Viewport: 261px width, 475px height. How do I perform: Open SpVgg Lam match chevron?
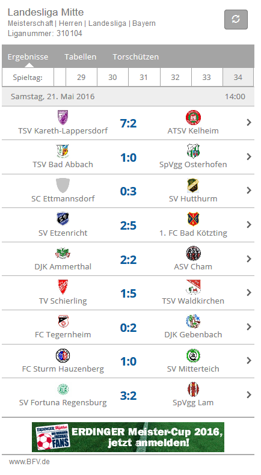tap(249, 394)
